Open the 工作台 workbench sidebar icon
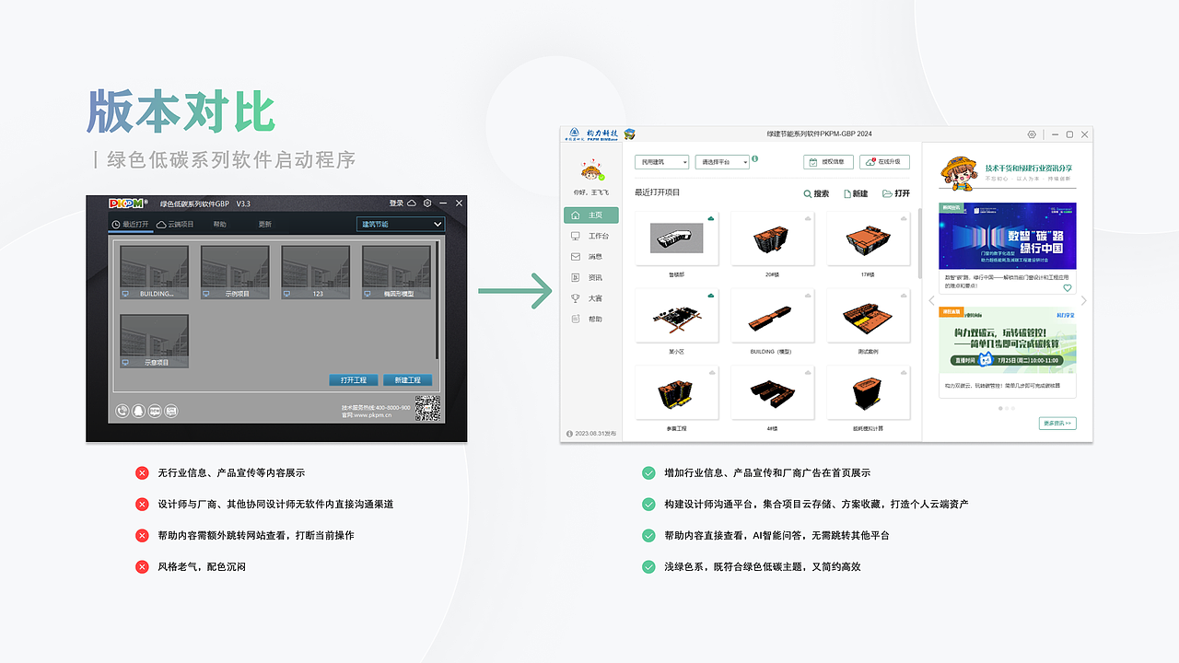The height and width of the screenshot is (663, 1179). pyautogui.click(x=575, y=236)
